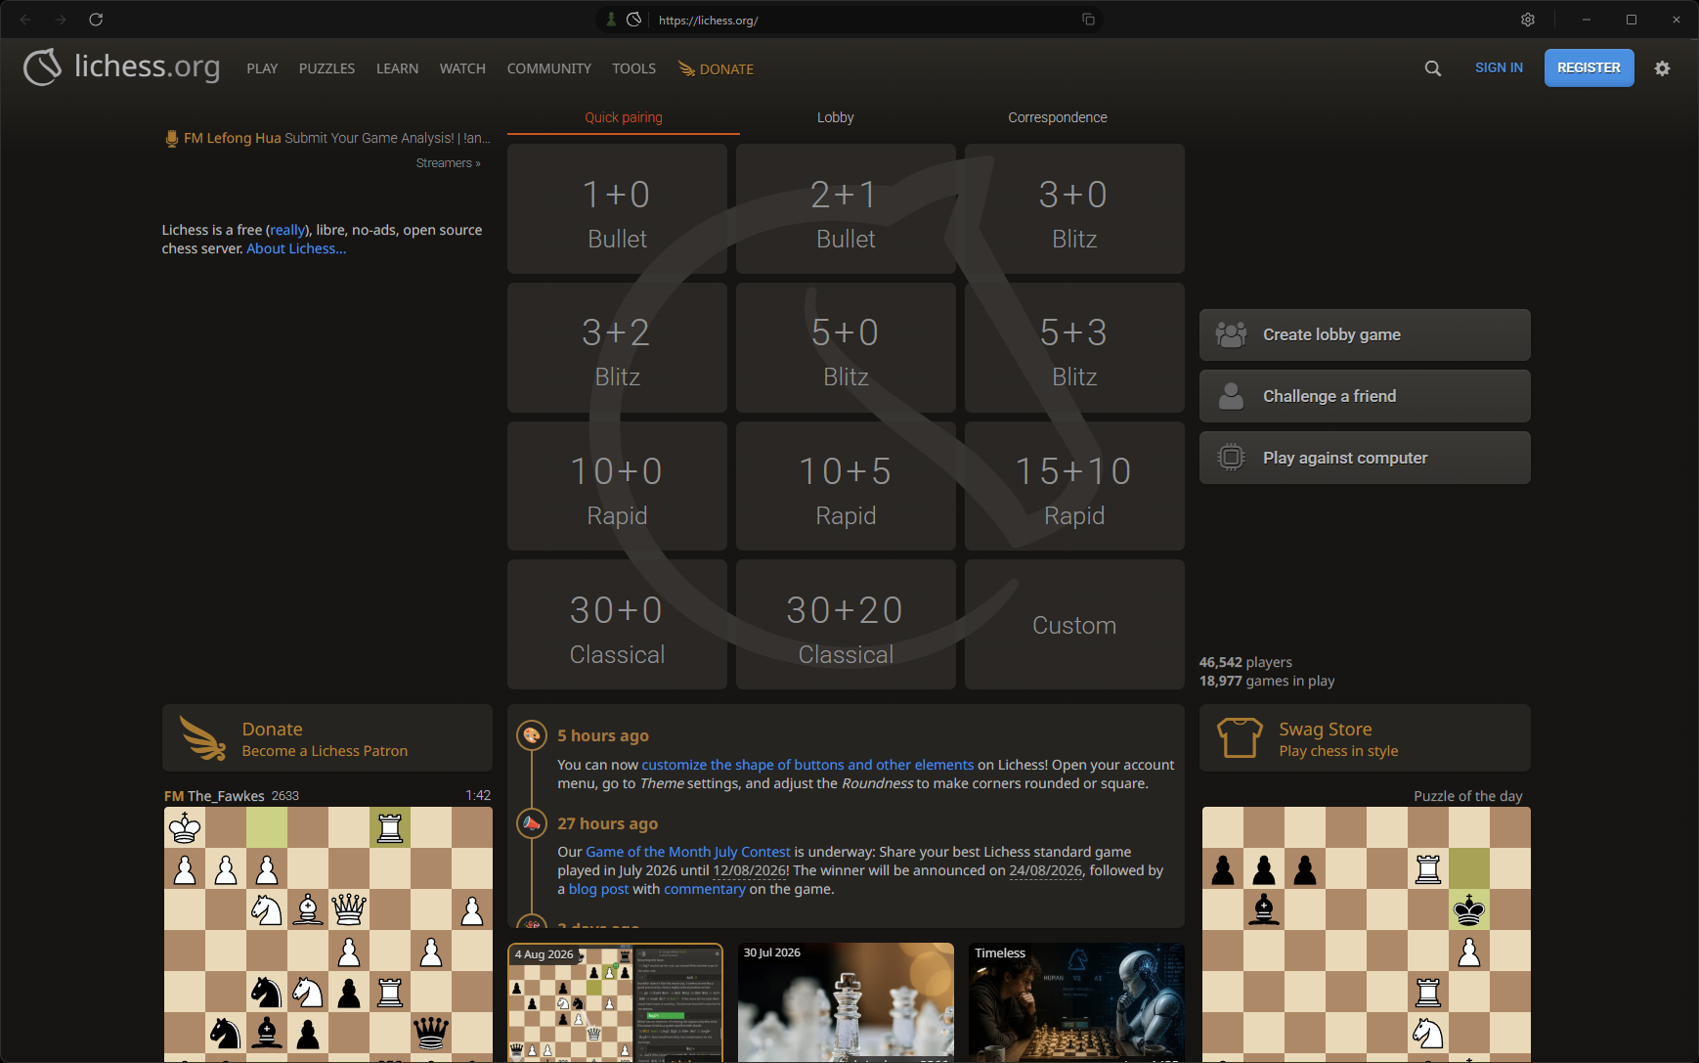Click the REGISTER button
The image size is (1699, 1063).
point(1589,67)
